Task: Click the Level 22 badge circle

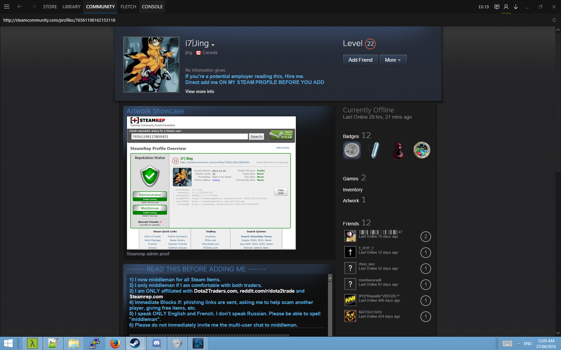Action: tap(370, 44)
